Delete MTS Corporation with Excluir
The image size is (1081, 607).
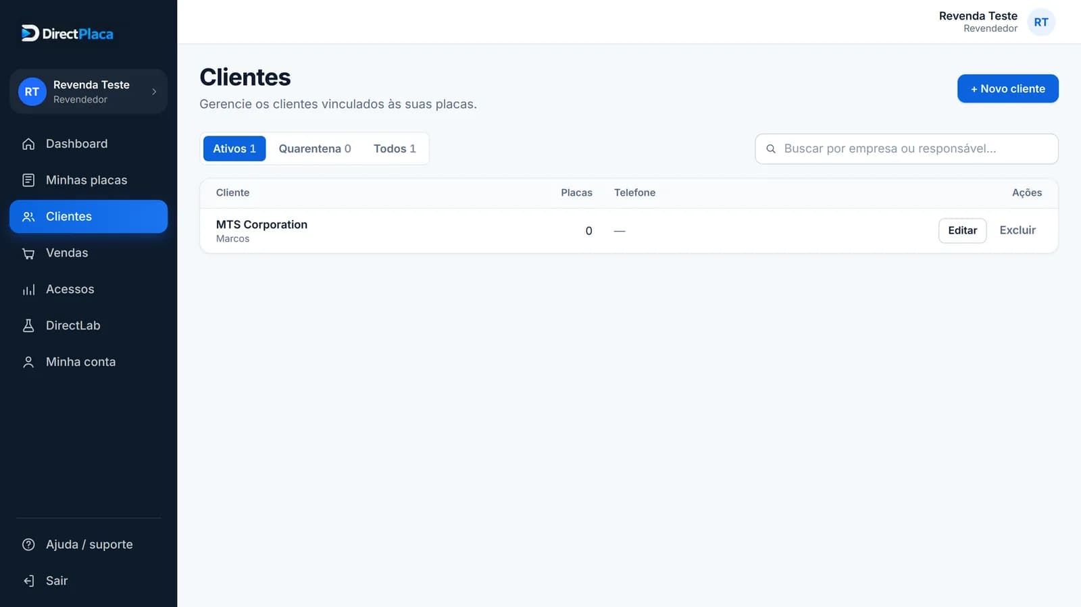point(1017,230)
